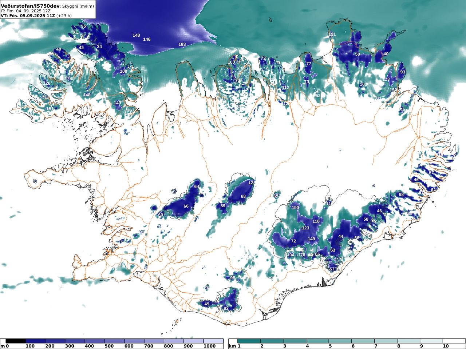Image resolution: width=466 pixels, height=349 pixels.
Task: Click the map value 190 on Vatnajökull glacier
Action: coord(295,208)
